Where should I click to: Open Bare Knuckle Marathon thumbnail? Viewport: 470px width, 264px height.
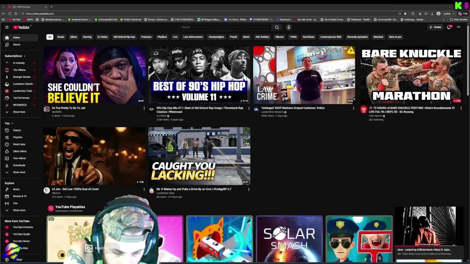pyautogui.click(x=411, y=75)
